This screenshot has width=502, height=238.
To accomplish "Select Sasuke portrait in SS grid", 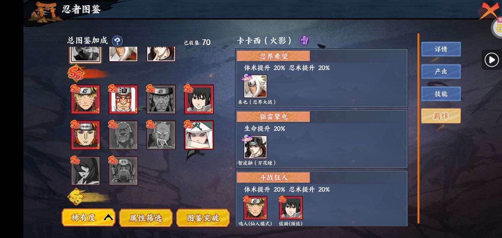I will tap(199, 99).
